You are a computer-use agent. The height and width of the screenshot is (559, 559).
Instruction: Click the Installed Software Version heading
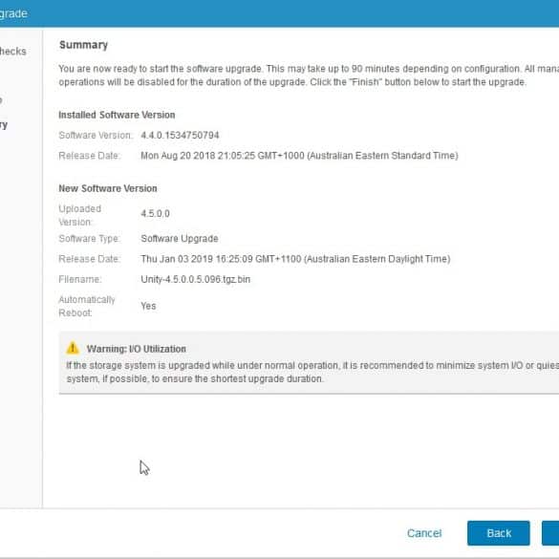[x=117, y=115]
